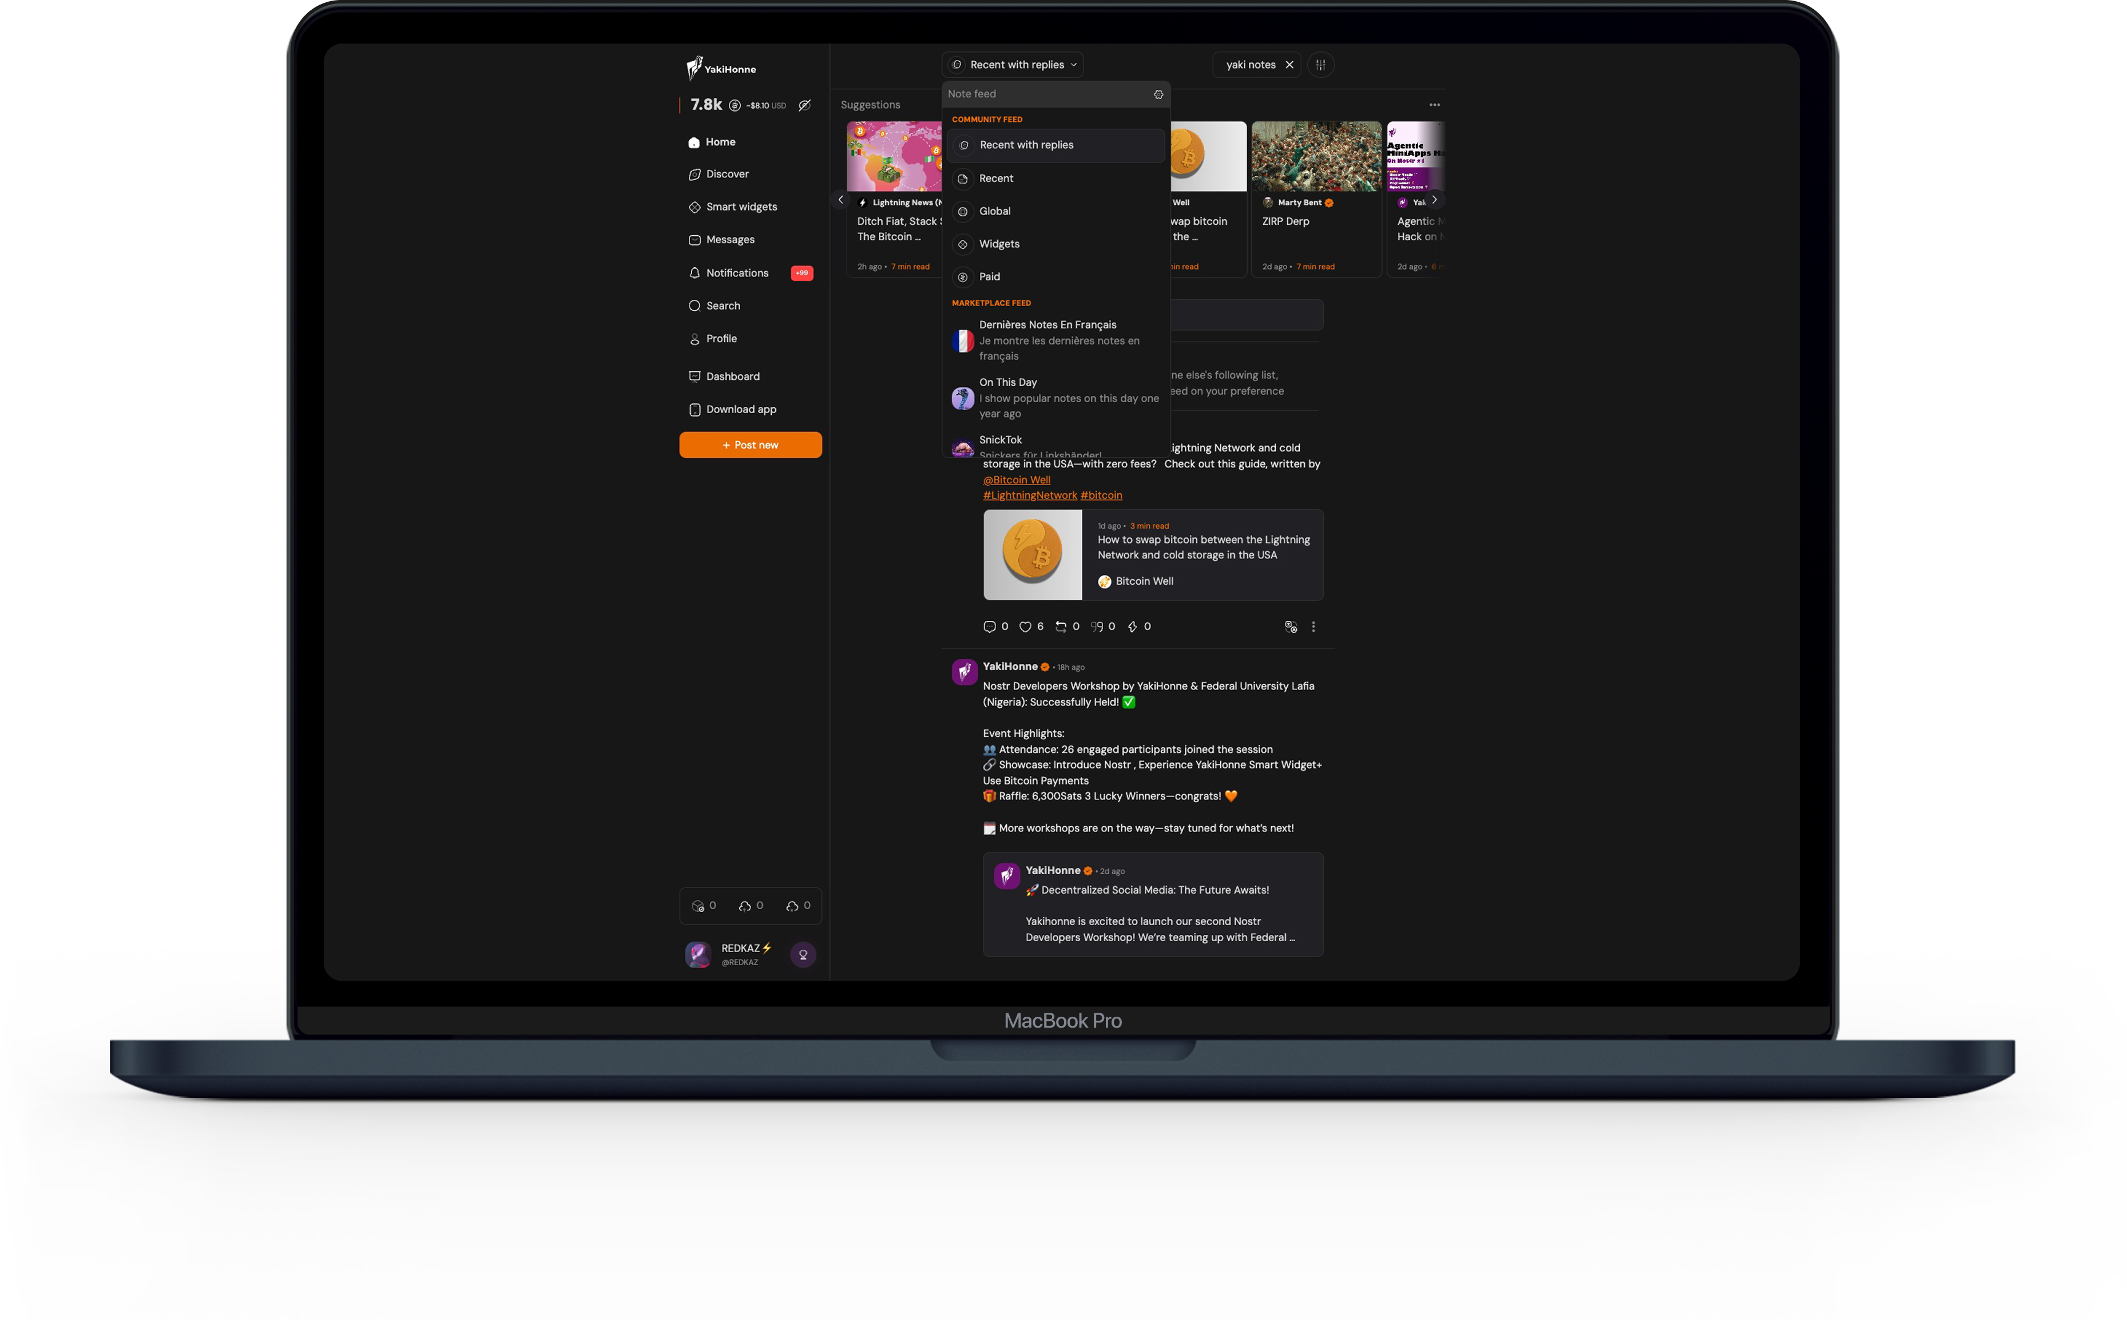
Task: Select the Global community feed
Action: (1056, 211)
